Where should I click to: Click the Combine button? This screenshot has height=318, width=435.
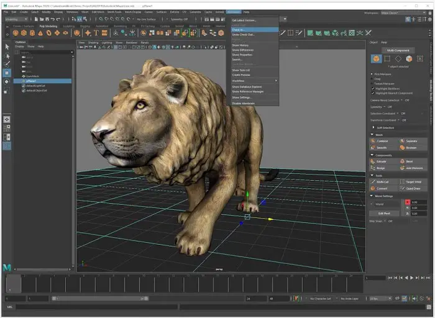(383, 141)
